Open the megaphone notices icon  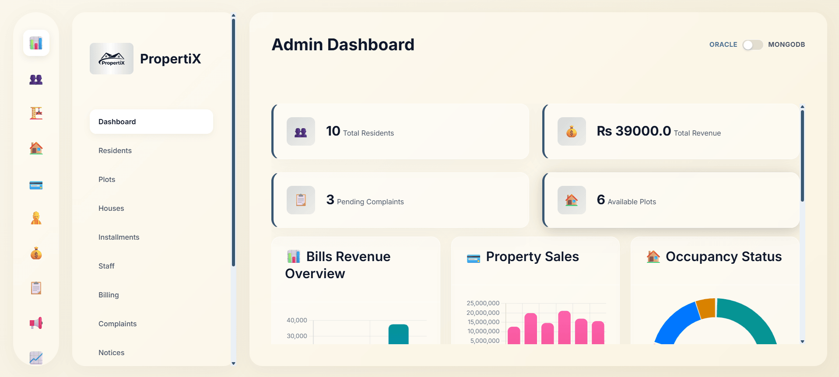point(36,323)
